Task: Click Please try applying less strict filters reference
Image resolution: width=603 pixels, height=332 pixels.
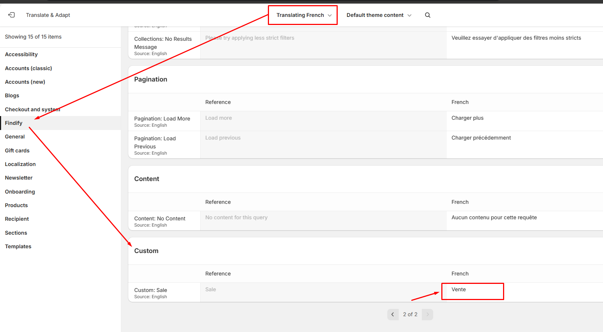Action: click(250, 38)
